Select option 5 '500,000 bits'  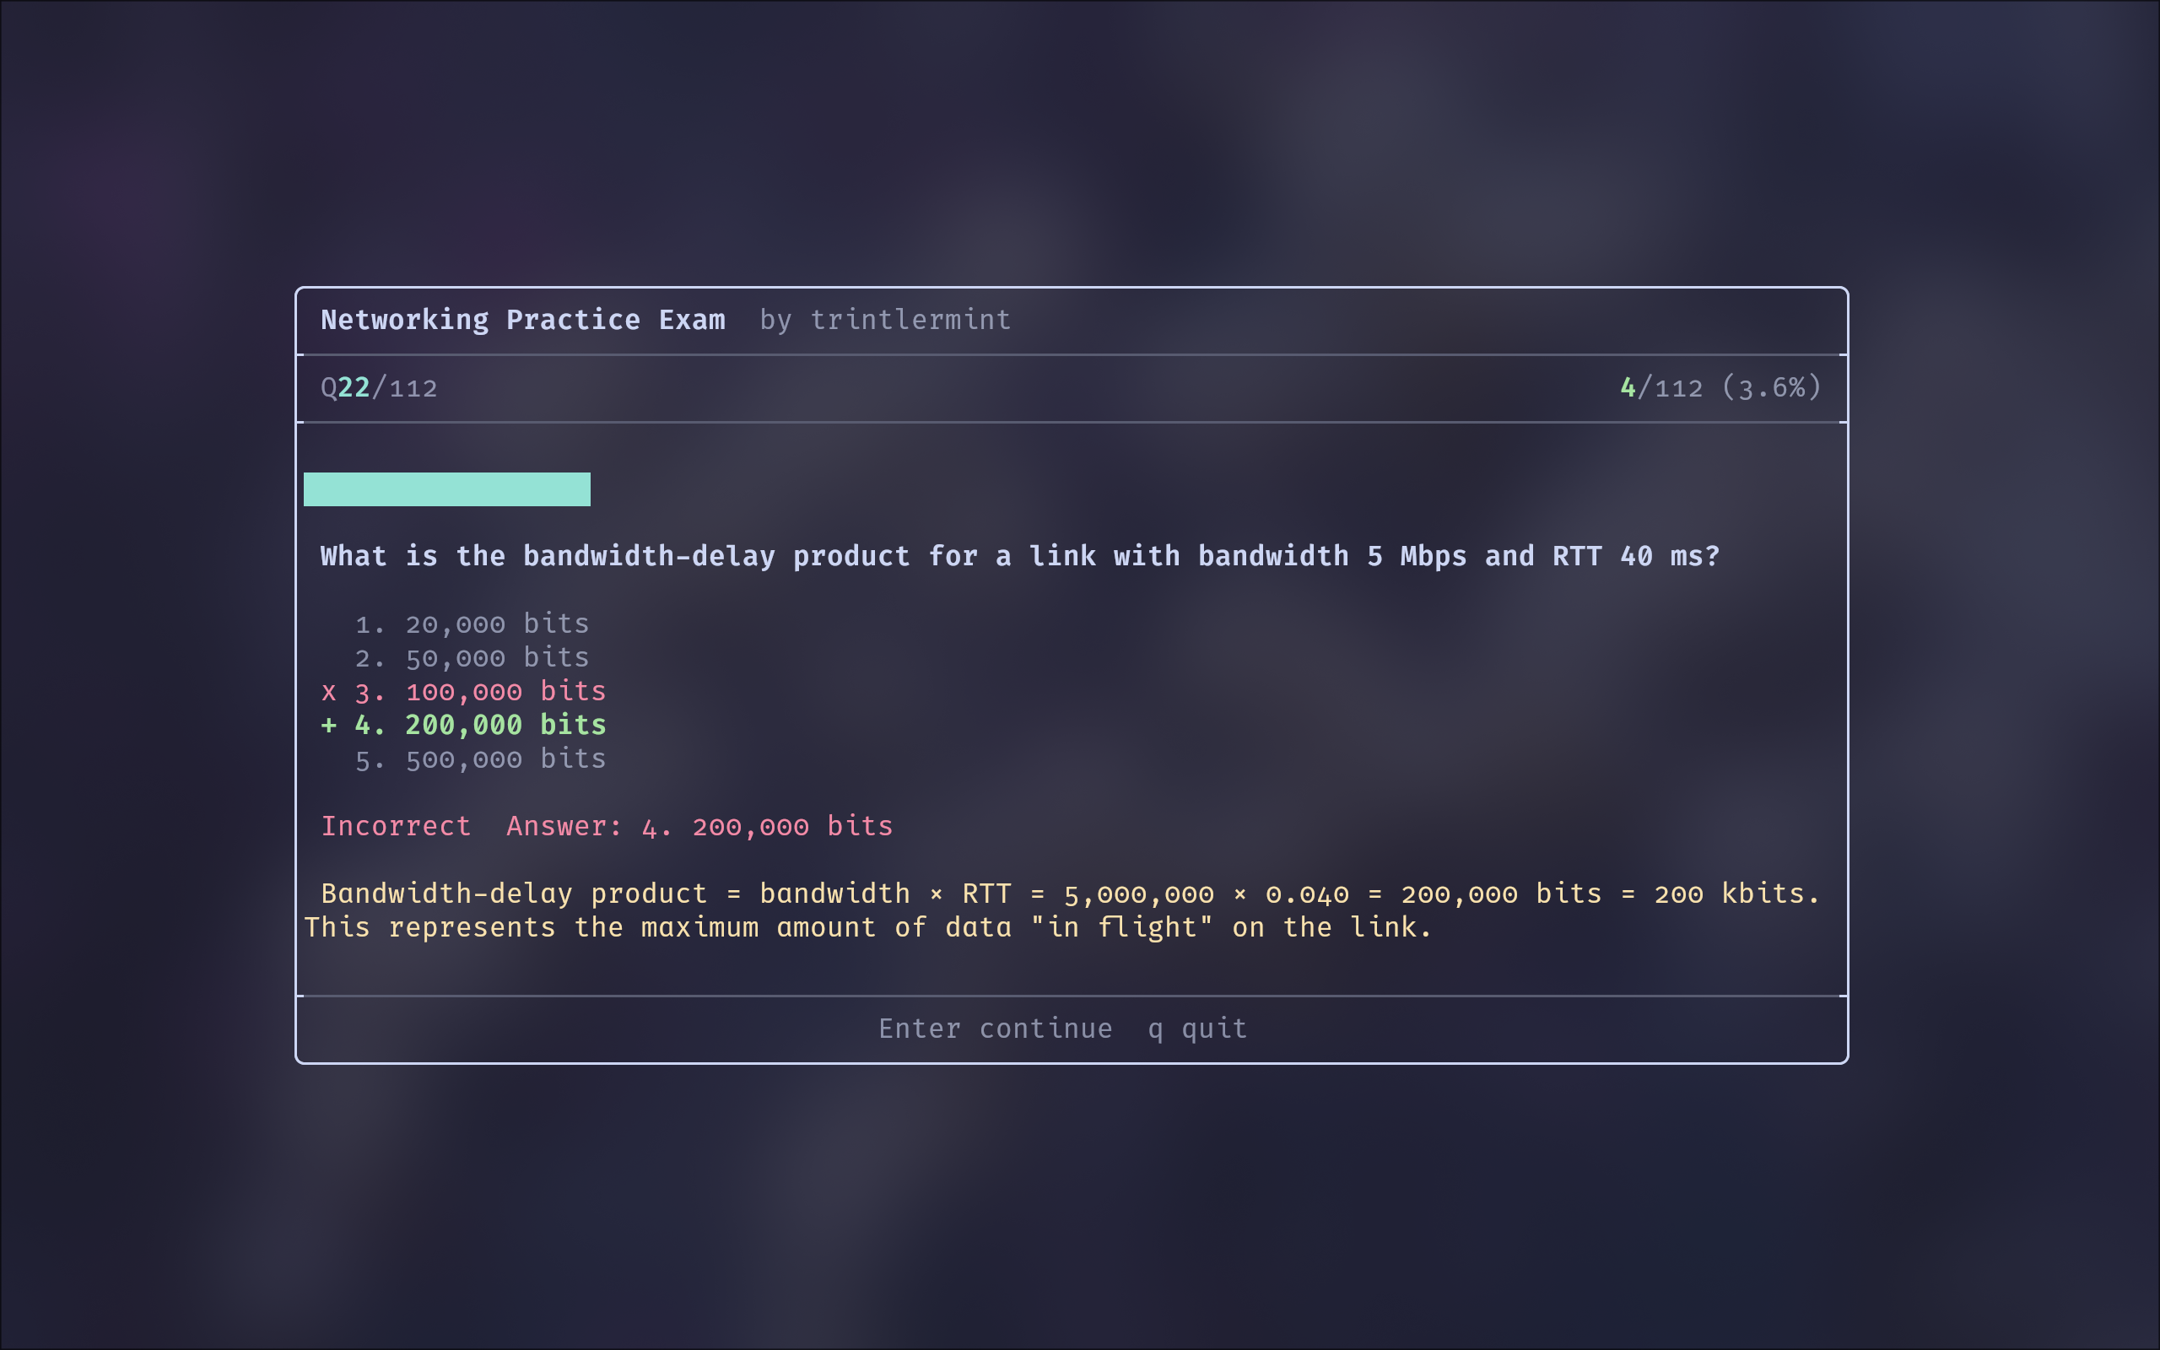click(x=505, y=759)
